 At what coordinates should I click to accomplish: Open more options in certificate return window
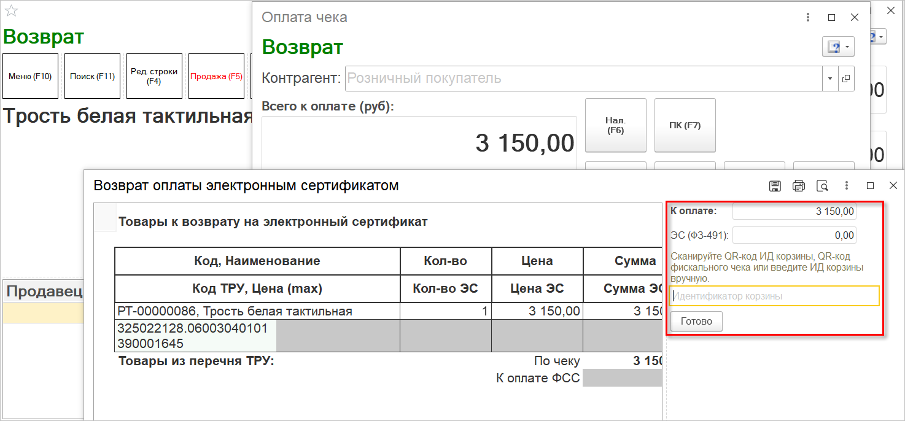point(847,185)
